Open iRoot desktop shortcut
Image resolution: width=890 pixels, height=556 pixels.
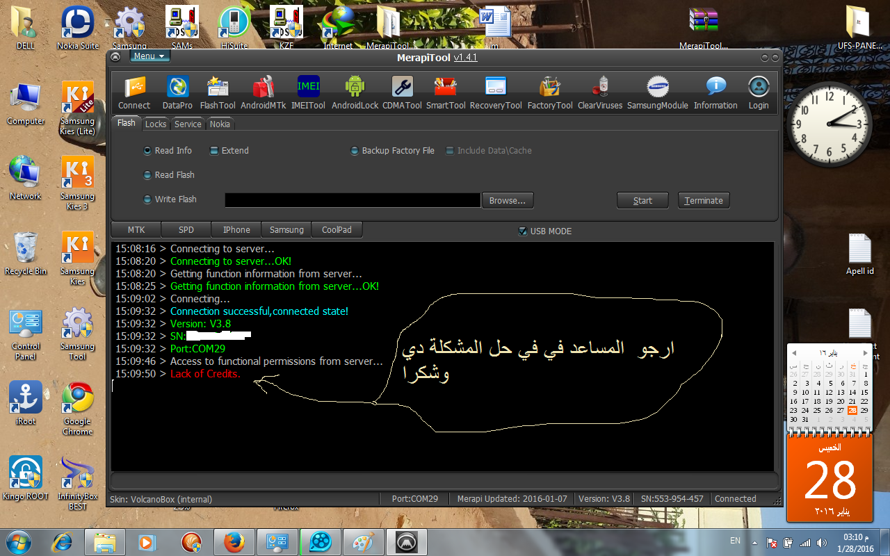coord(26,403)
